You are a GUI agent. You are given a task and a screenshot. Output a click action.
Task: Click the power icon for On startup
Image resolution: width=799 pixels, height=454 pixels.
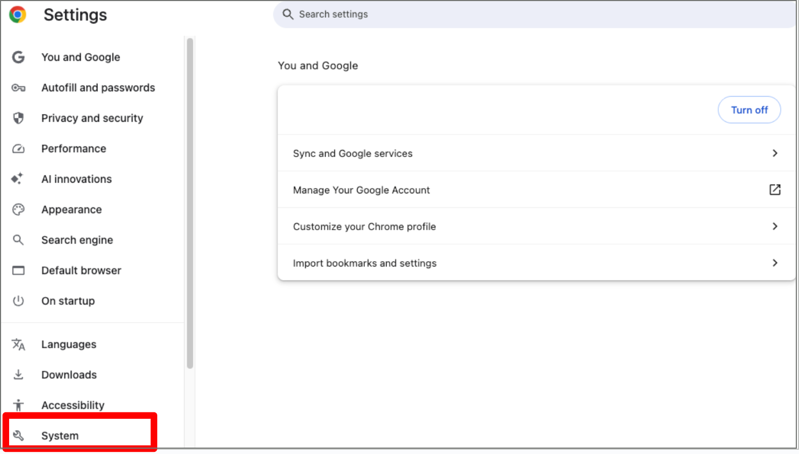pyautogui.click(x=18, y=301)
